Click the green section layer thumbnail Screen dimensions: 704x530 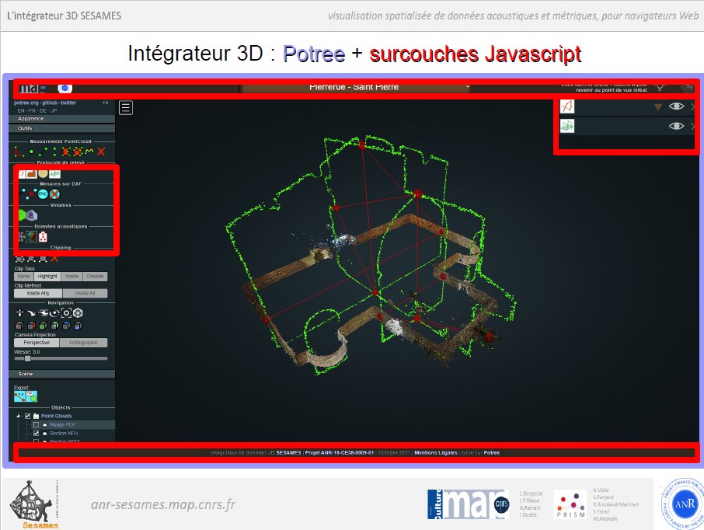point(567,126)
